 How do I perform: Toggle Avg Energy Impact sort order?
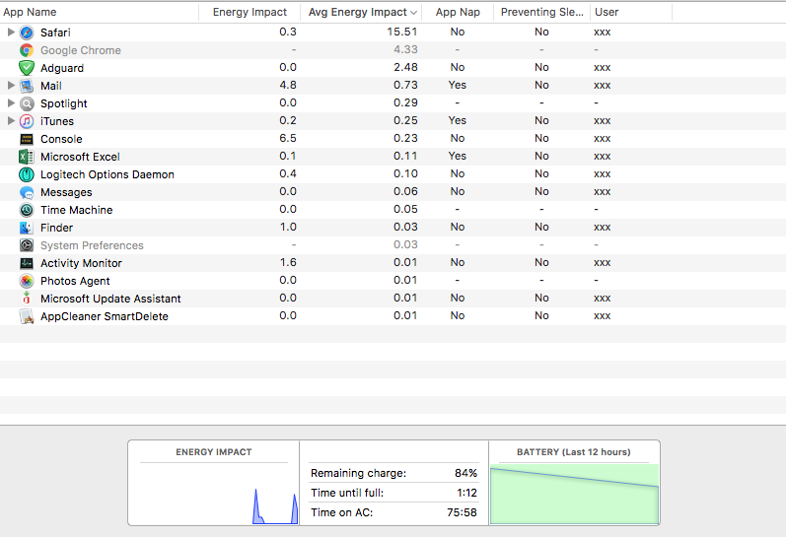361,12
